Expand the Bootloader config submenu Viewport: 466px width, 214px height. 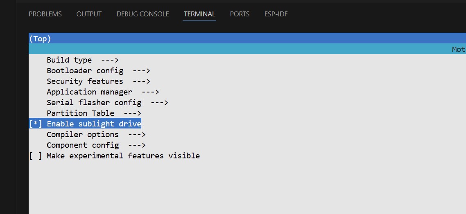pos(98,71)
